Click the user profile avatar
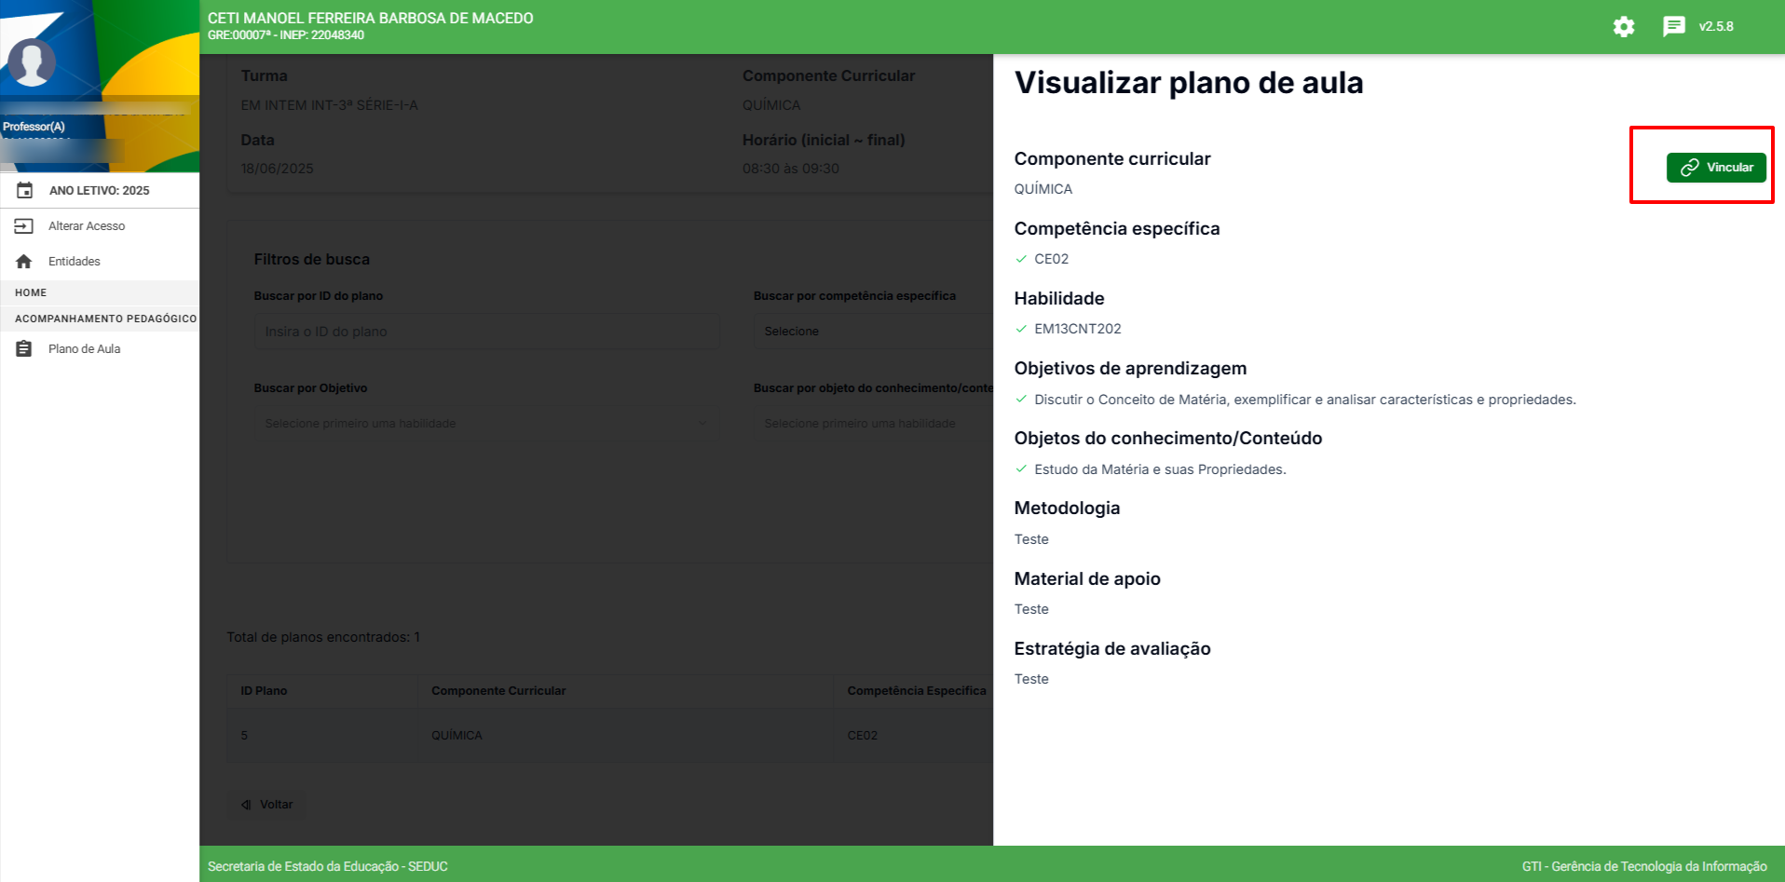The image size is (1785, 882). pyautogui.click(x=32, y=63)
